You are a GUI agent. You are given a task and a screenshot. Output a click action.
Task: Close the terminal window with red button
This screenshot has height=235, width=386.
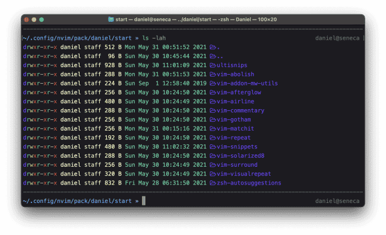pos(26,20)
